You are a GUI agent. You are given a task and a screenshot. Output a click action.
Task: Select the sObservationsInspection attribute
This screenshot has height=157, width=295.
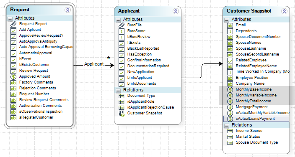point(41,111)
